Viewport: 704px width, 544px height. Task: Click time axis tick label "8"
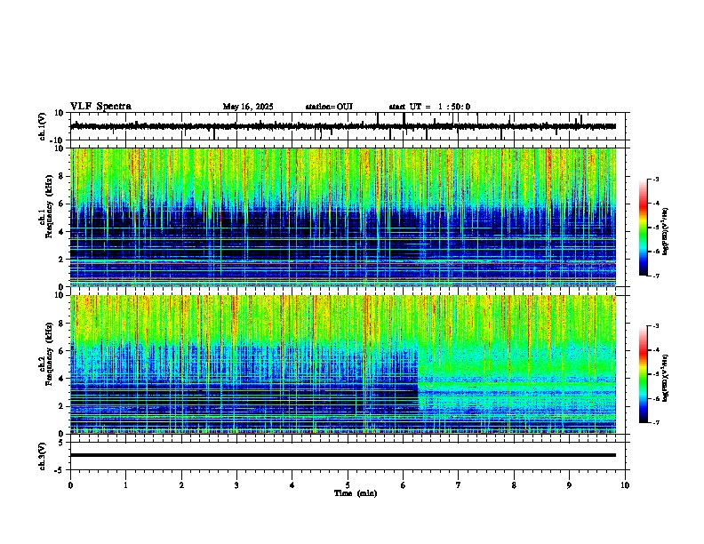click(514, 485)
